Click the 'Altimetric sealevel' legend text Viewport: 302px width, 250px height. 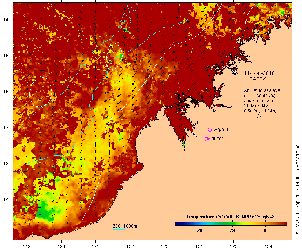click(x=263, y=90)
